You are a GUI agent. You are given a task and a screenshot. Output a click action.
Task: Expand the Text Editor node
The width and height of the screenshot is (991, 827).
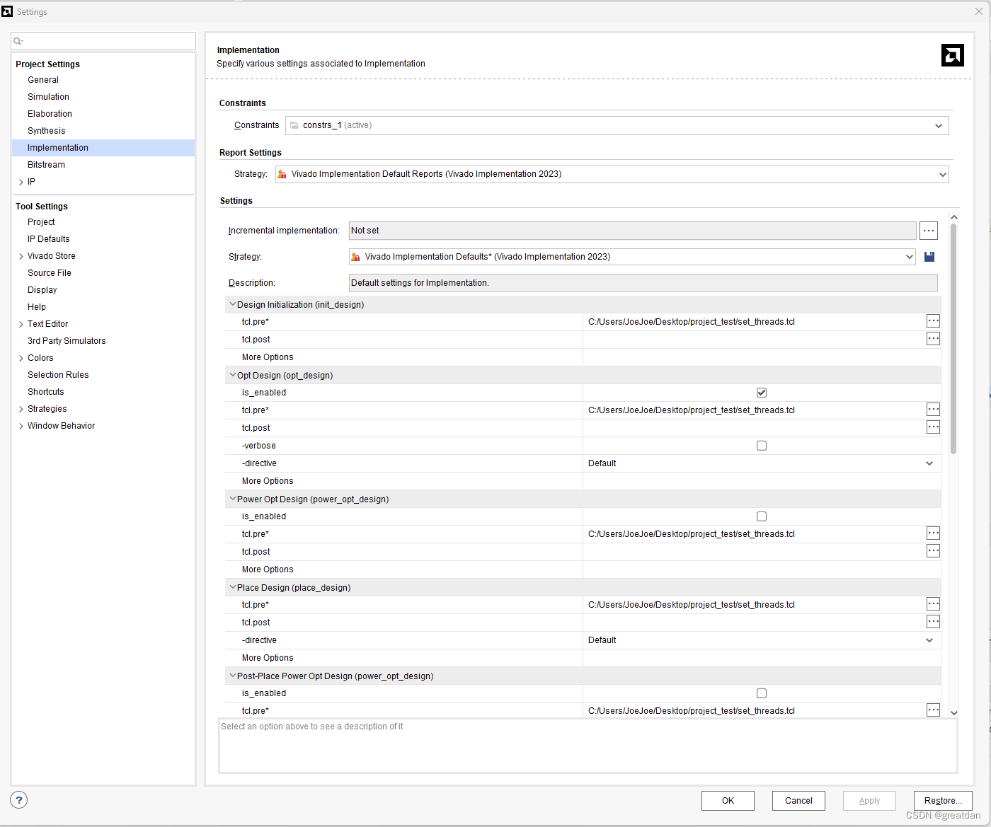click(21, 324)
